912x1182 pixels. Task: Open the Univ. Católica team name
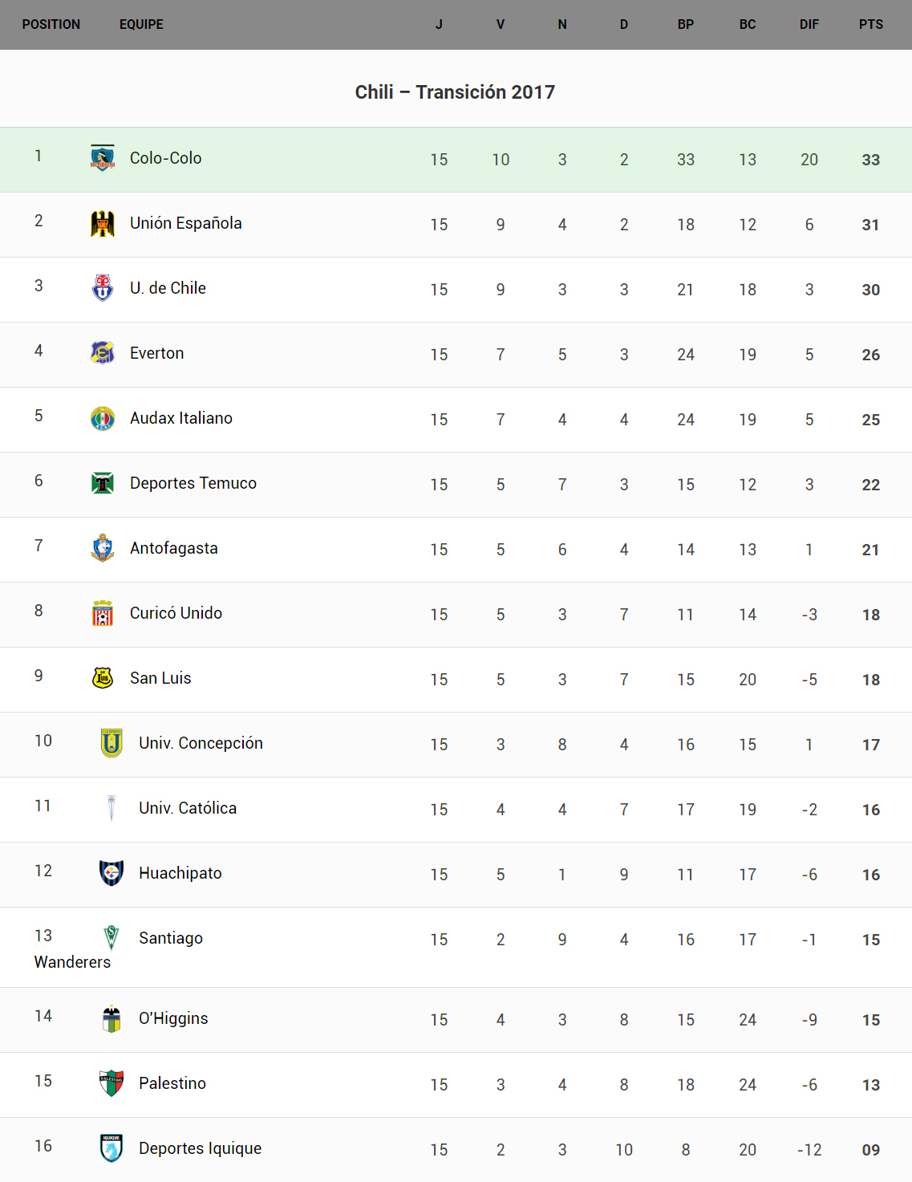[x=188, y=808]
